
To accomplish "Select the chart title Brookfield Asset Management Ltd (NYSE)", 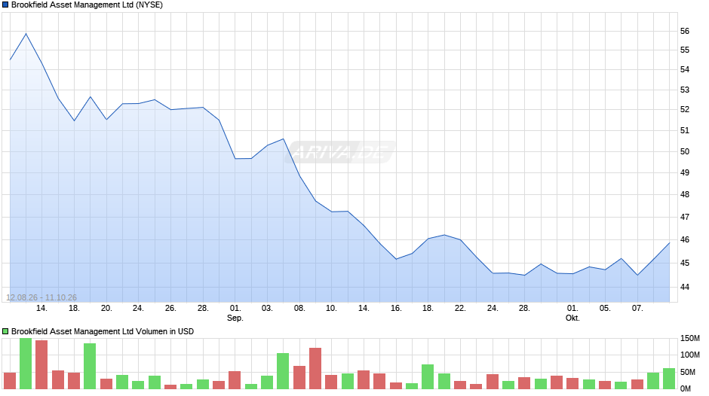I will tap(87, 5).
